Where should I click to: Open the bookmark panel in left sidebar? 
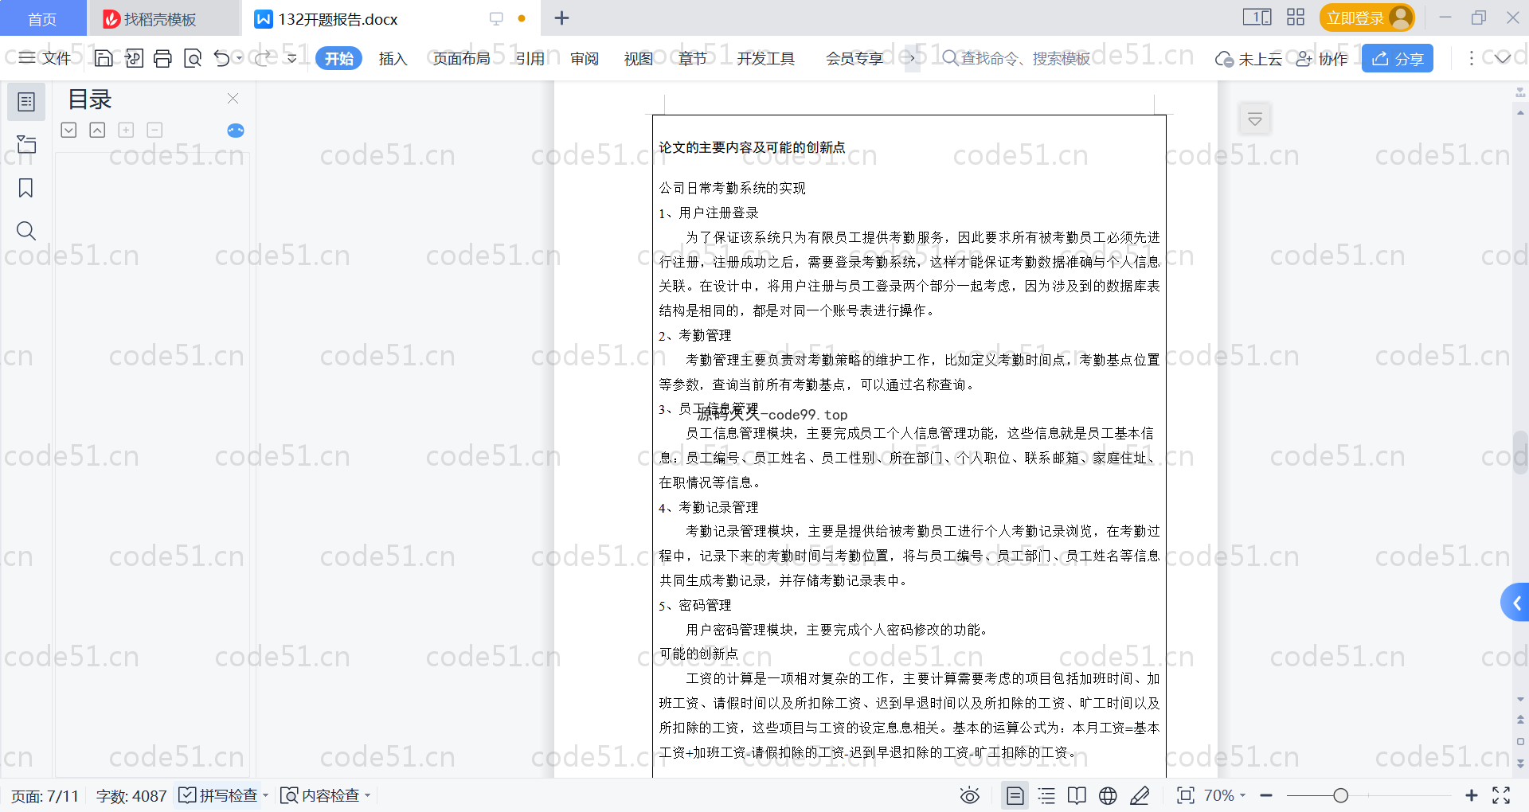click(x=26, y=188)
